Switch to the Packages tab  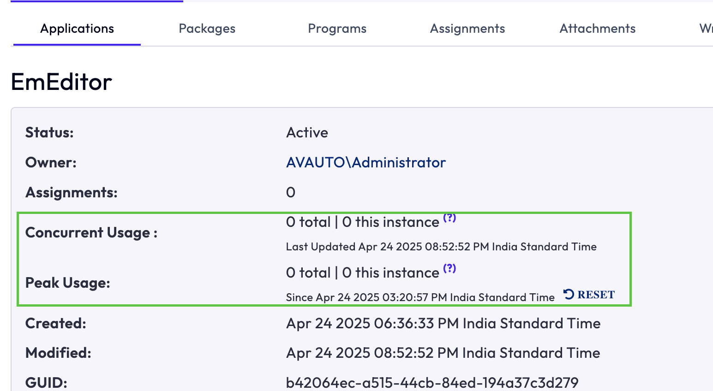207,29
